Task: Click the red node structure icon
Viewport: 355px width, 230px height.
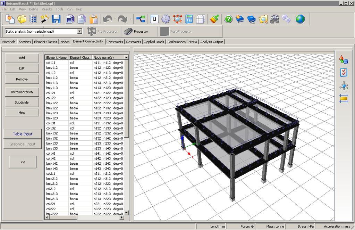Action: [x=178, y=19]
